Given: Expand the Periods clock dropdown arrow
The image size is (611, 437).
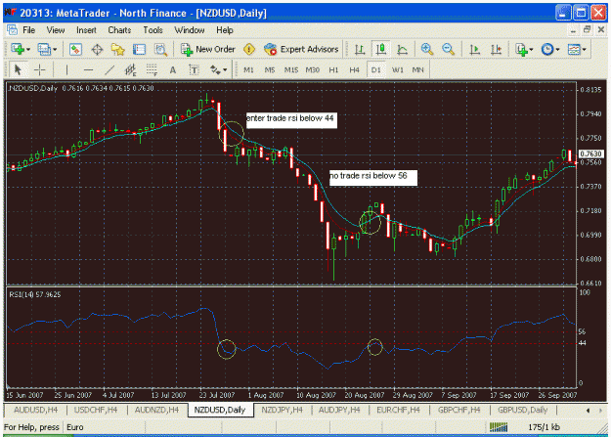Looking at the screenshot, I should click(557, 50).
